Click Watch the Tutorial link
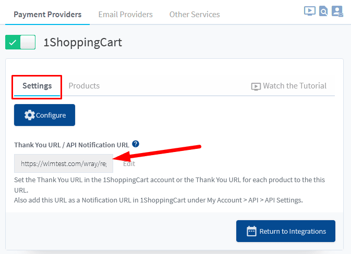 click(289, 86)
